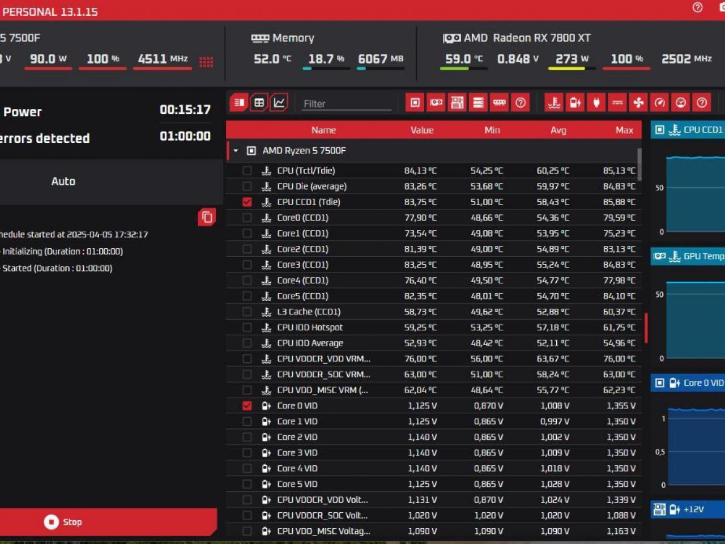This screenshot has width=725, height=544.
Task: Open the GPU Temp graph panel header
Action: 688,256
